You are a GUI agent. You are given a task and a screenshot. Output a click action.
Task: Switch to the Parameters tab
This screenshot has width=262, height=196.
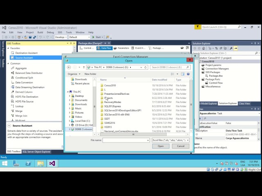122,48
